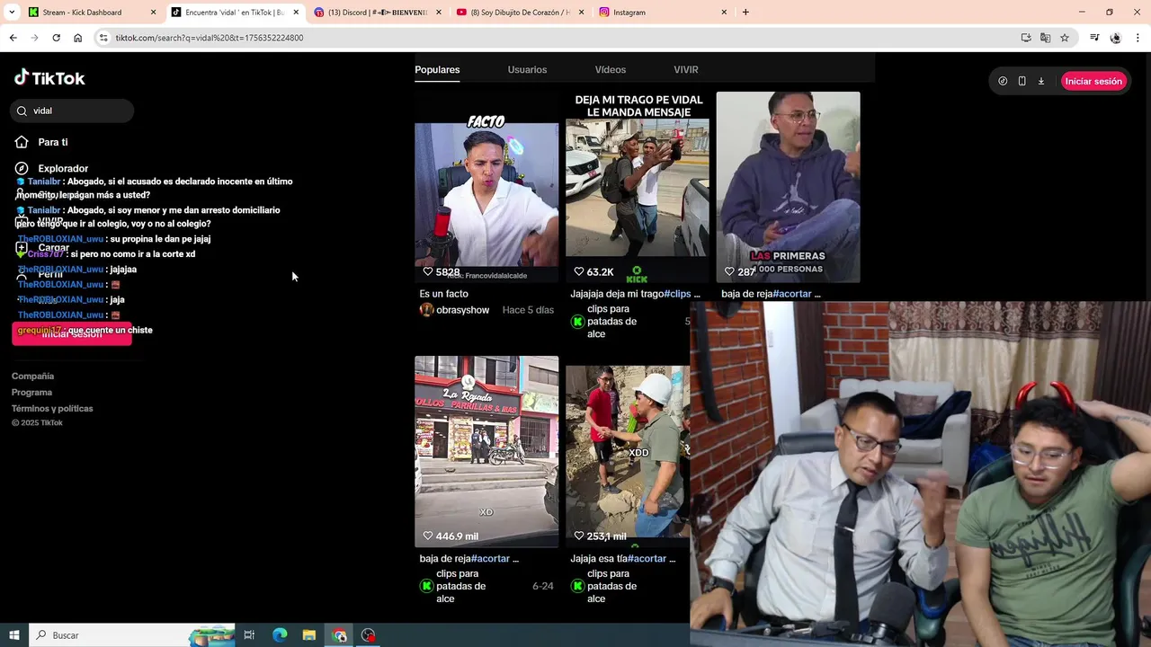Open Microsoft Edge from the taskbar
The image size is (1151, 647).
[x=280, y=635]
